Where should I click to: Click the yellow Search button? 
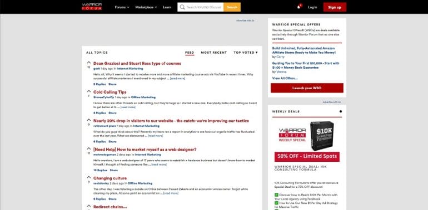pos(232,7)
